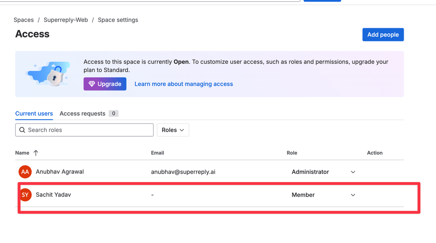Switch to Current users tab
This screenshot has height=243, width=436.
click(34, 114)
